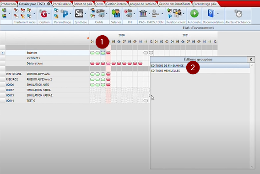Click the 2021 month 06 column header
This screenshot has height=174, width=260.
[x=183, y=42]
